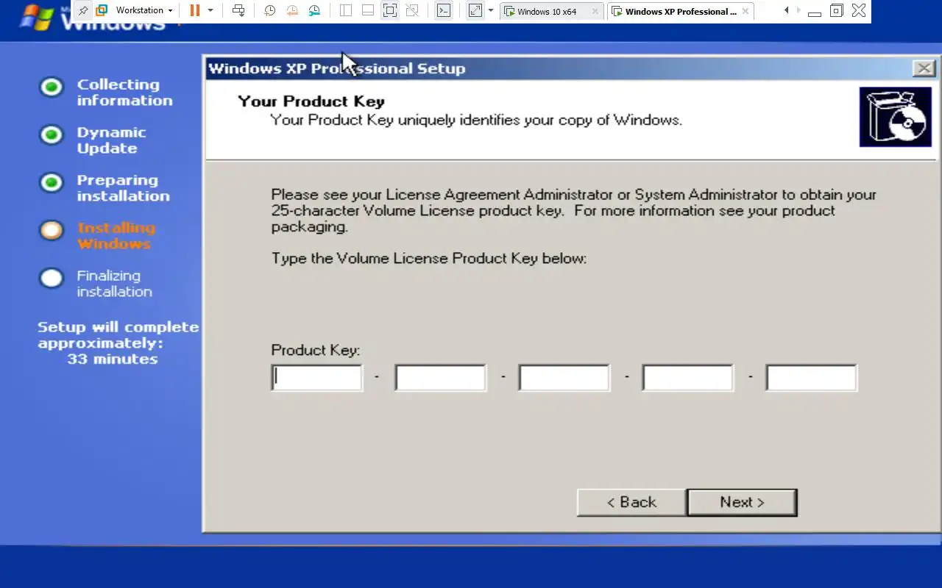The image size is (942, 588).
Task: Click the Unity mode icon
Action: (412, 11)
